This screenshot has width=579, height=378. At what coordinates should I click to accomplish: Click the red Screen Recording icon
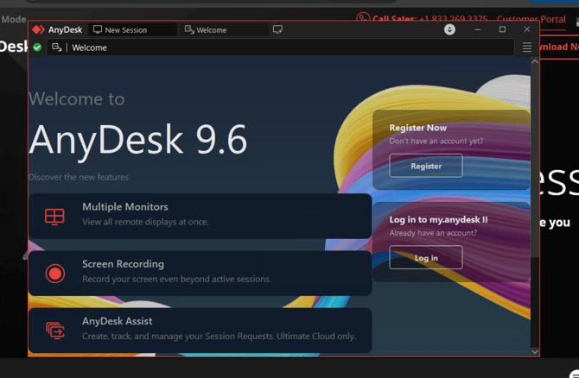click(55, 274)
